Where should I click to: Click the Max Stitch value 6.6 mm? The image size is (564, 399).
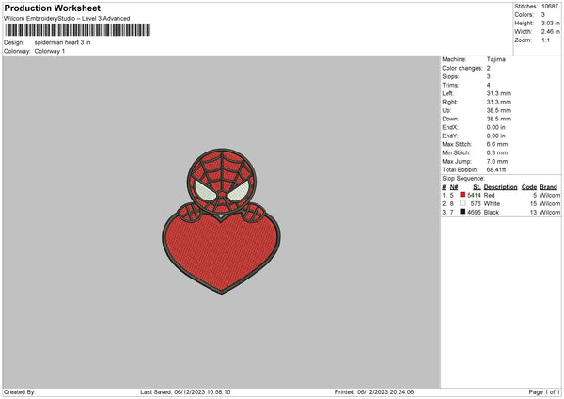(497, 144)
